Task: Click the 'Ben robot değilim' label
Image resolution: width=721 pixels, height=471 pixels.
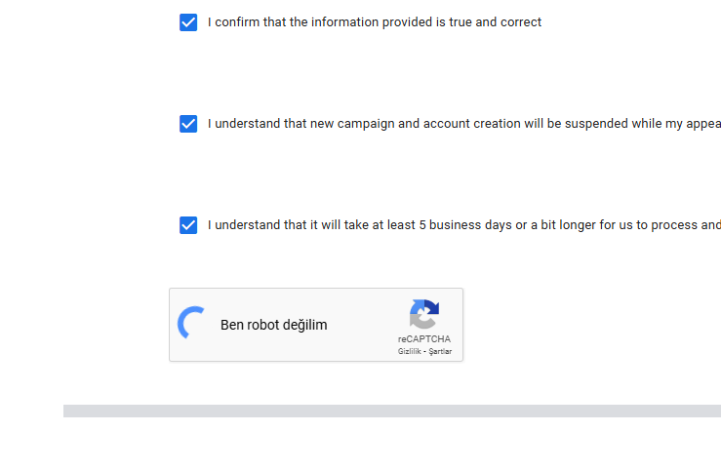Action: pos(273,325)
